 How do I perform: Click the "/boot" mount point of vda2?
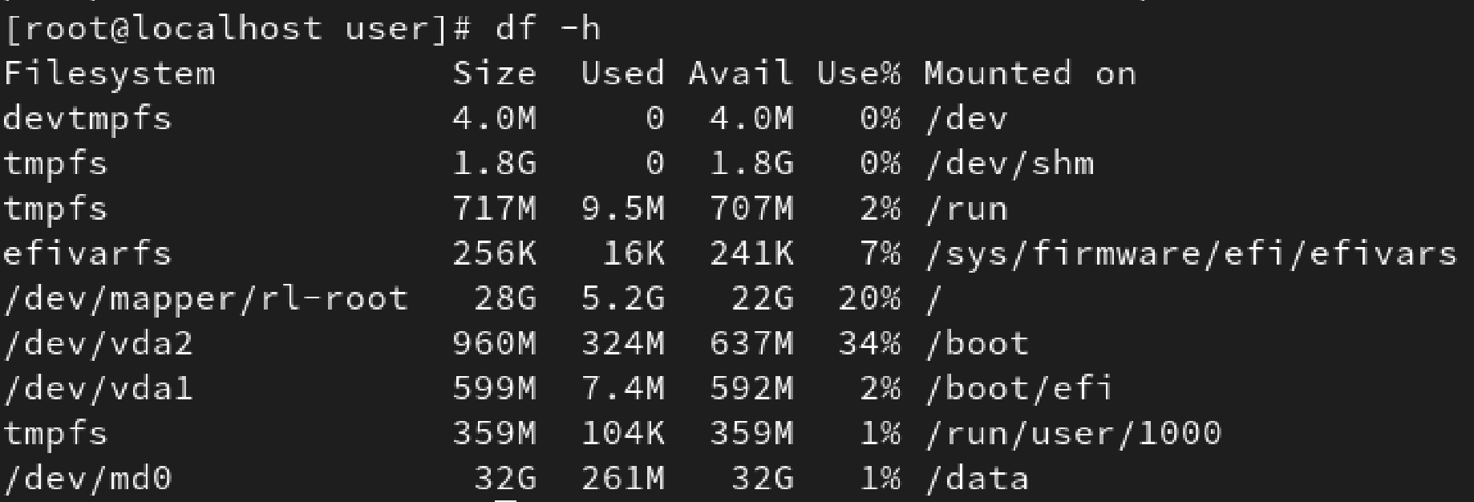(x=977, y=343)
